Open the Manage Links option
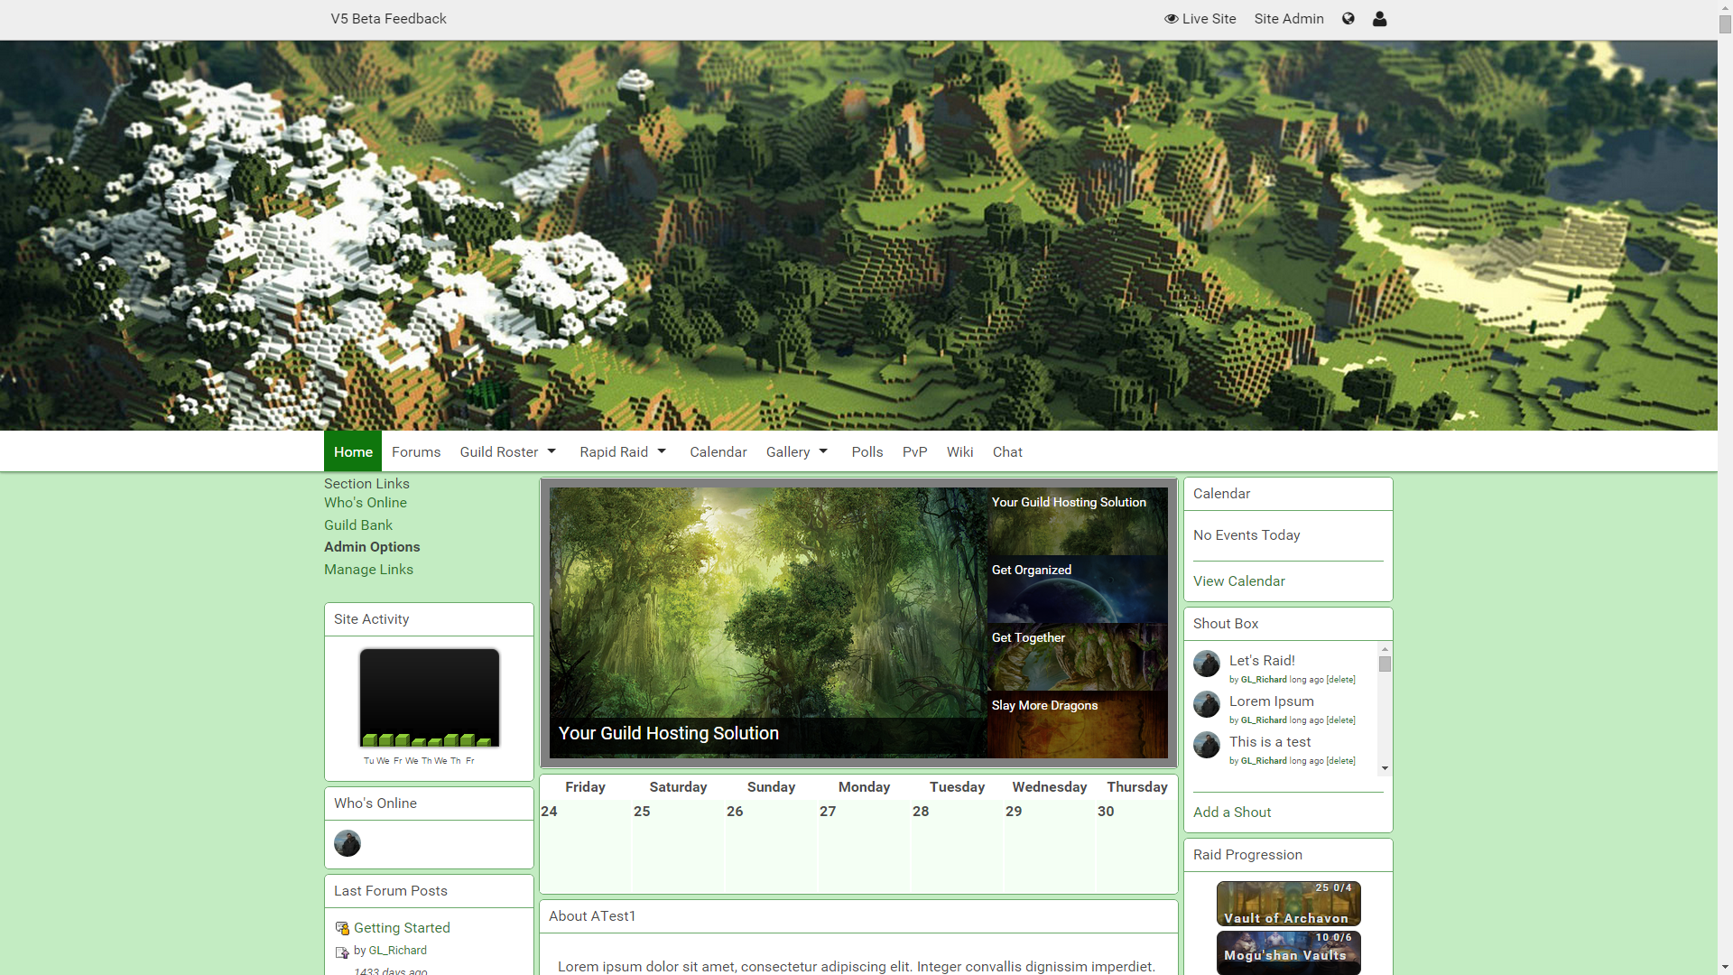This screenshot has width=1733, height=975. [368, 570]
